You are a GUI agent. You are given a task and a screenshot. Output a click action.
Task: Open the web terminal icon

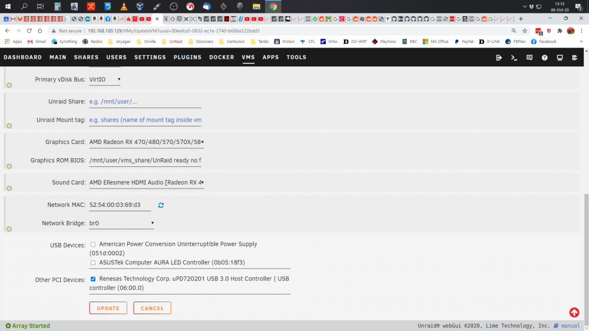pos(514,58)
